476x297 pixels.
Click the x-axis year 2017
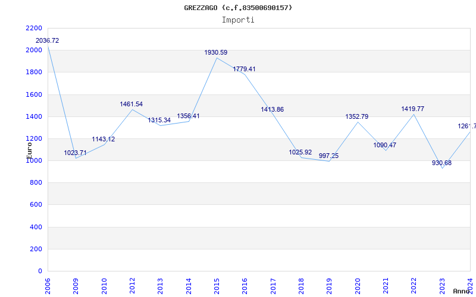coord(273,286)
